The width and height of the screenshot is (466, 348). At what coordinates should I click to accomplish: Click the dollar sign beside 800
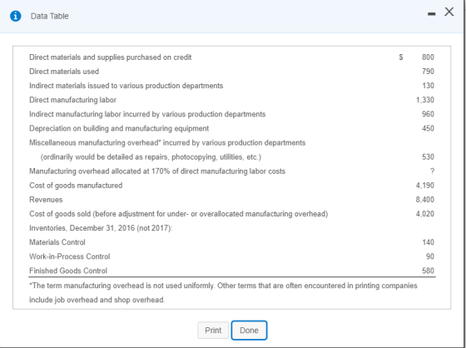click(401, 57)
